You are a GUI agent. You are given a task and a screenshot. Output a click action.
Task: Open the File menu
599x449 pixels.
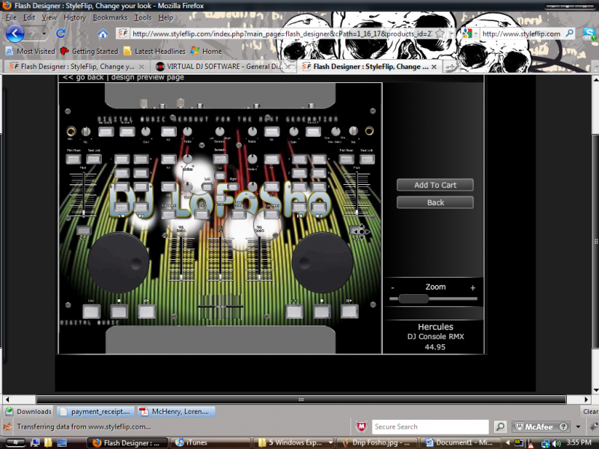10,17
